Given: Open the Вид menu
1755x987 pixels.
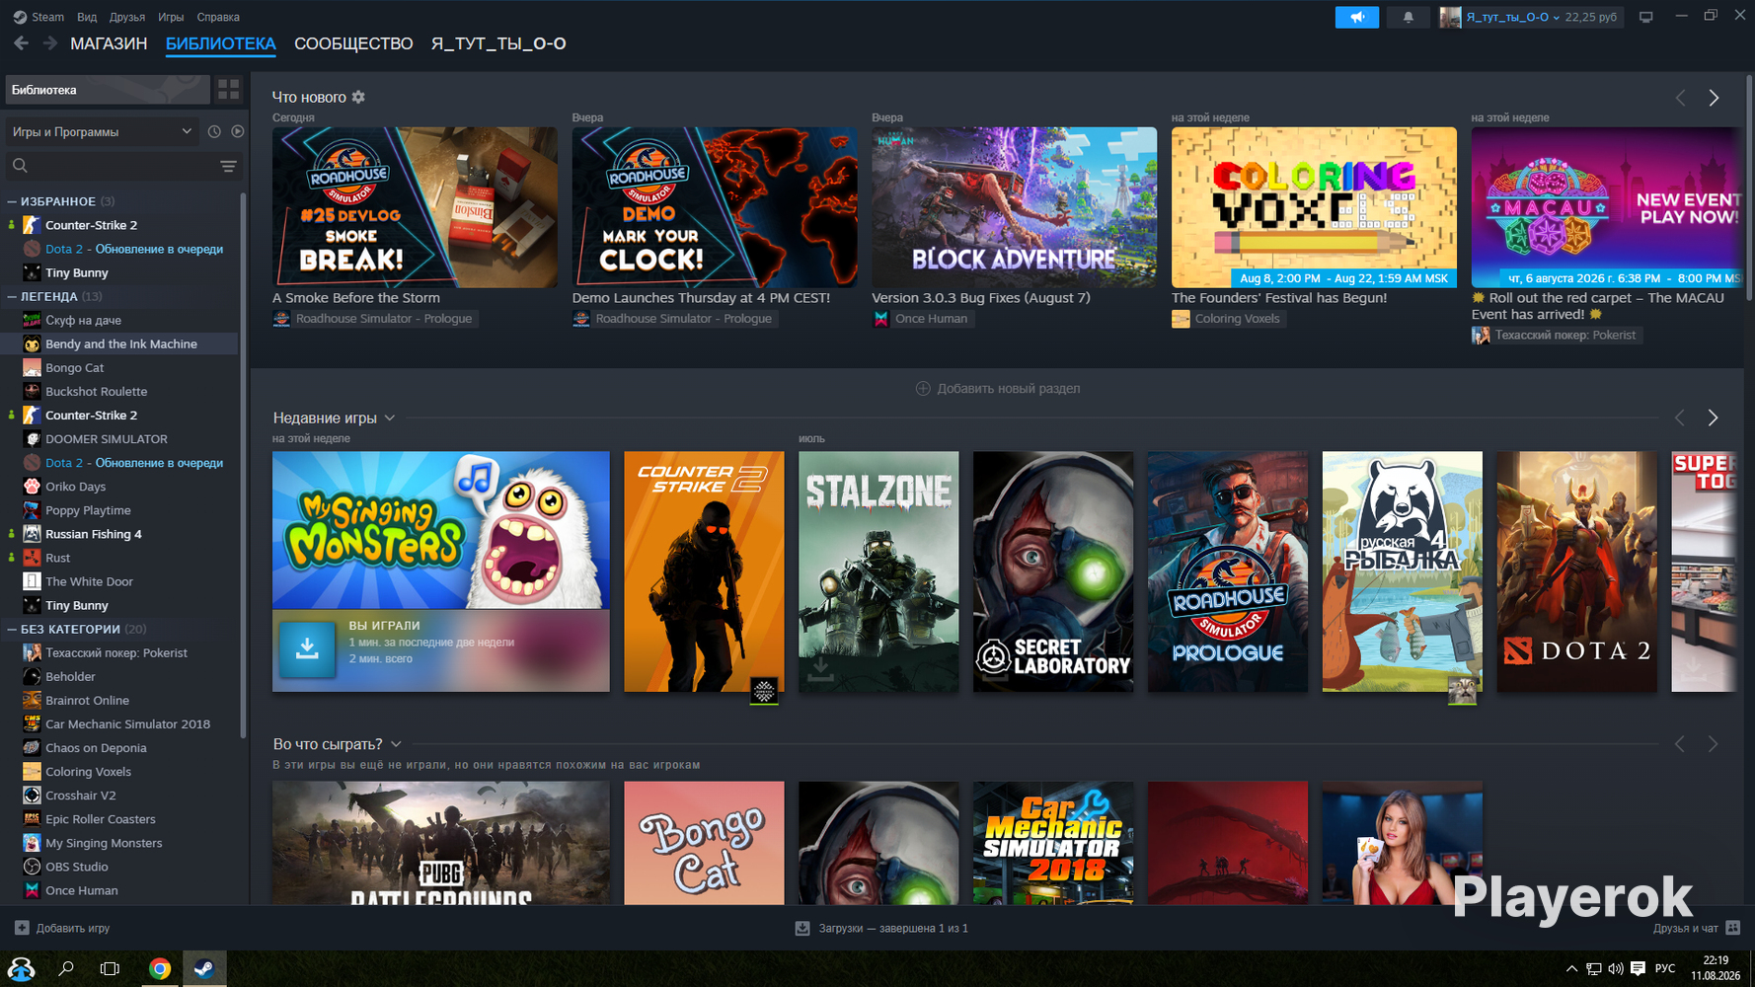Looking at the screenshot, I should click(x=87, y=17).
